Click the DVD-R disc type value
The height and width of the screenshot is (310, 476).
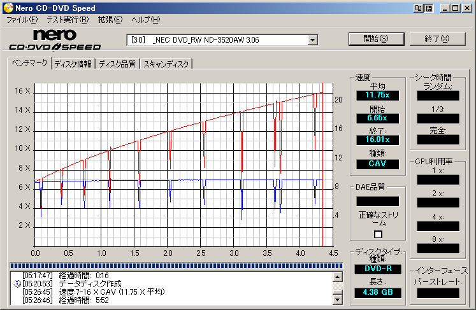coord(378,269)
